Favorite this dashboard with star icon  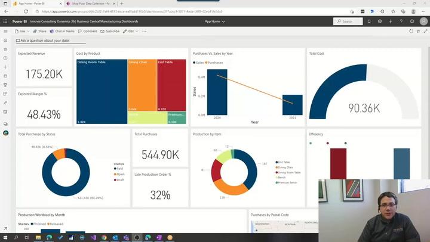[418, 31]
